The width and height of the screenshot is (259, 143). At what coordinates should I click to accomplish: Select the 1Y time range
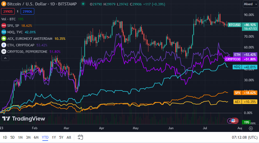coord(54,137)
